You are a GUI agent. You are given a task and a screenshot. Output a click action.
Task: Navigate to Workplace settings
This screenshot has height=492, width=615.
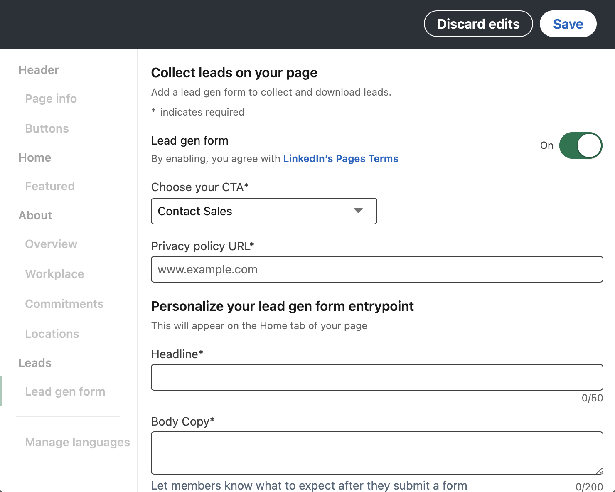click(x=54, y=274)
